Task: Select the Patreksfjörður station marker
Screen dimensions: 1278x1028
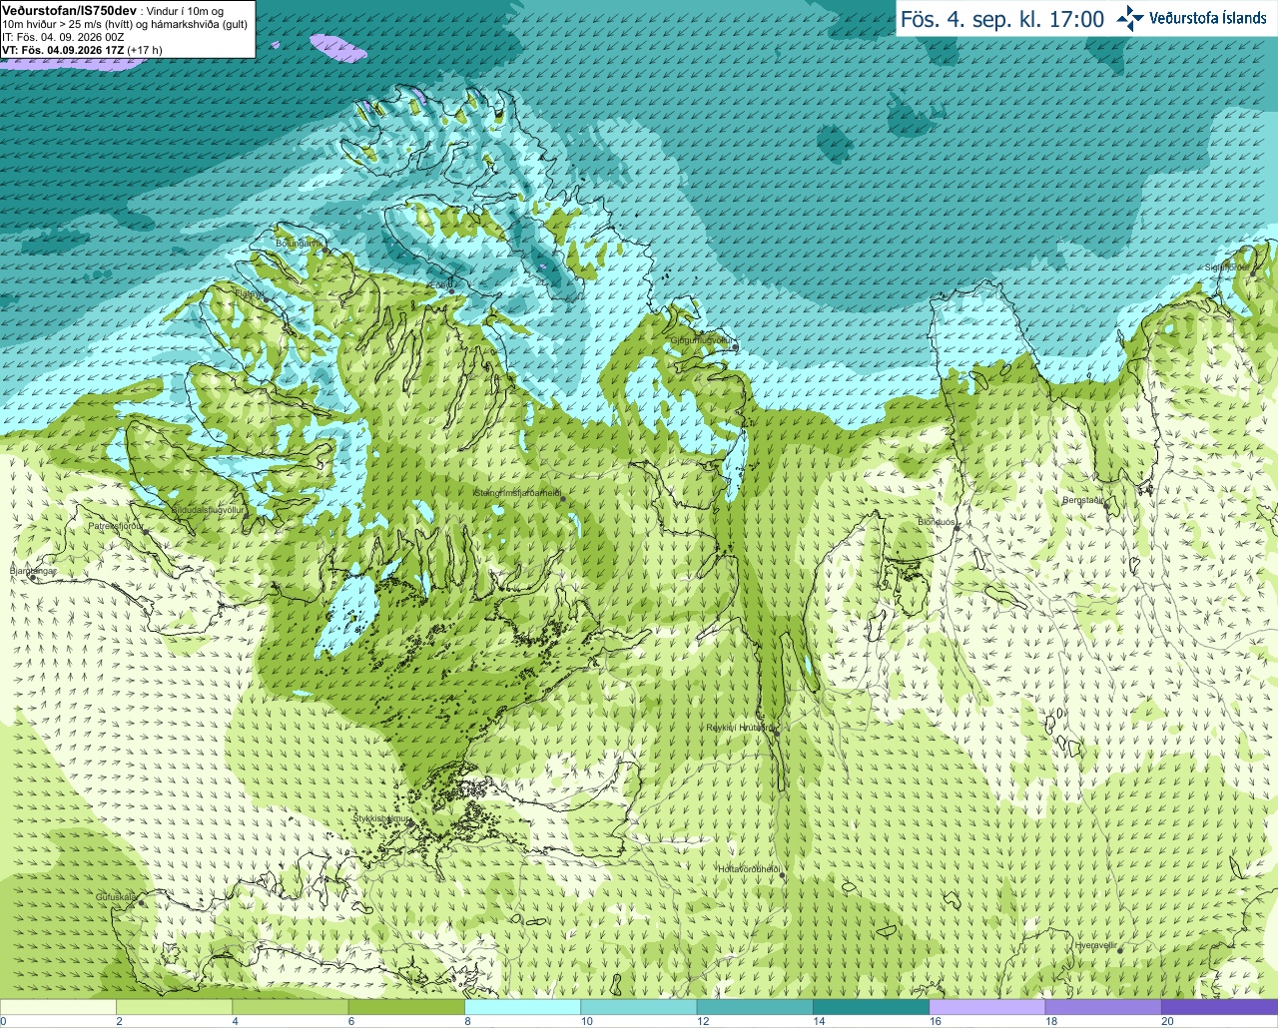Action: point(146,531)
